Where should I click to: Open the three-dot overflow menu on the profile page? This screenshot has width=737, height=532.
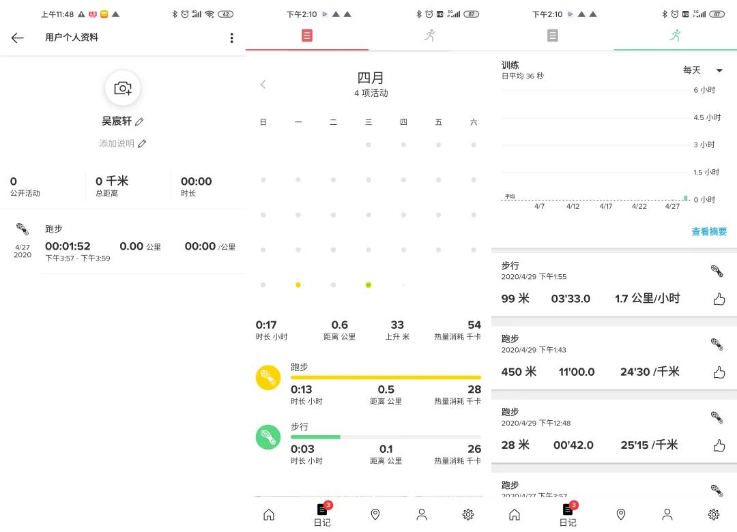click(x=231, y=38)
